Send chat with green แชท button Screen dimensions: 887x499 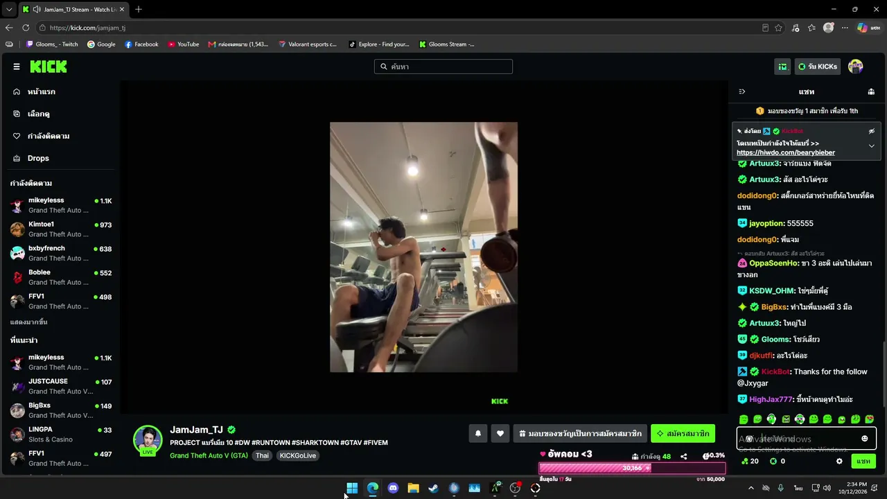coord(863,461)
